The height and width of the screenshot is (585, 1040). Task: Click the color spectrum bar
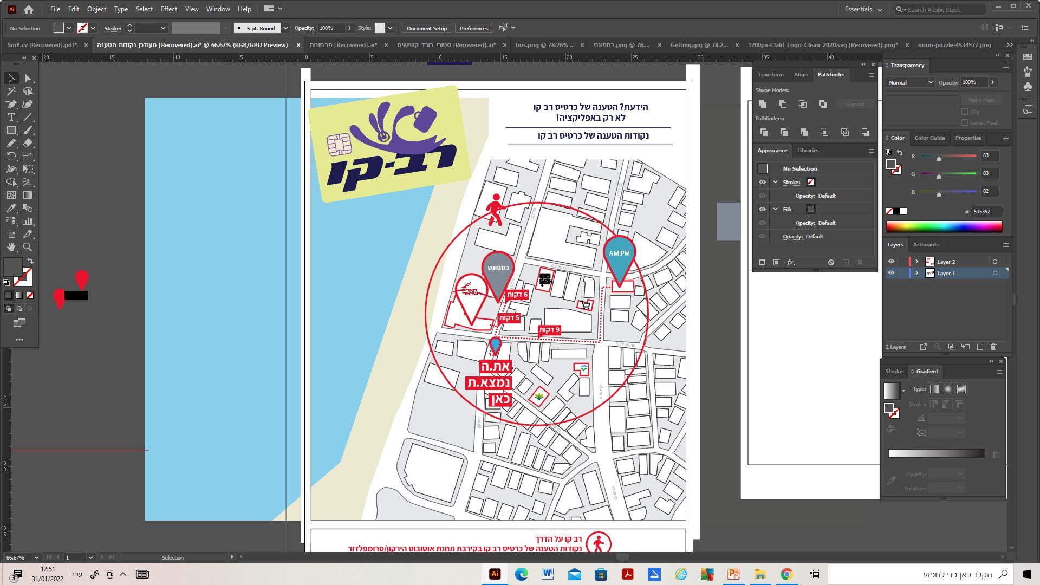[x=944, y=227]
